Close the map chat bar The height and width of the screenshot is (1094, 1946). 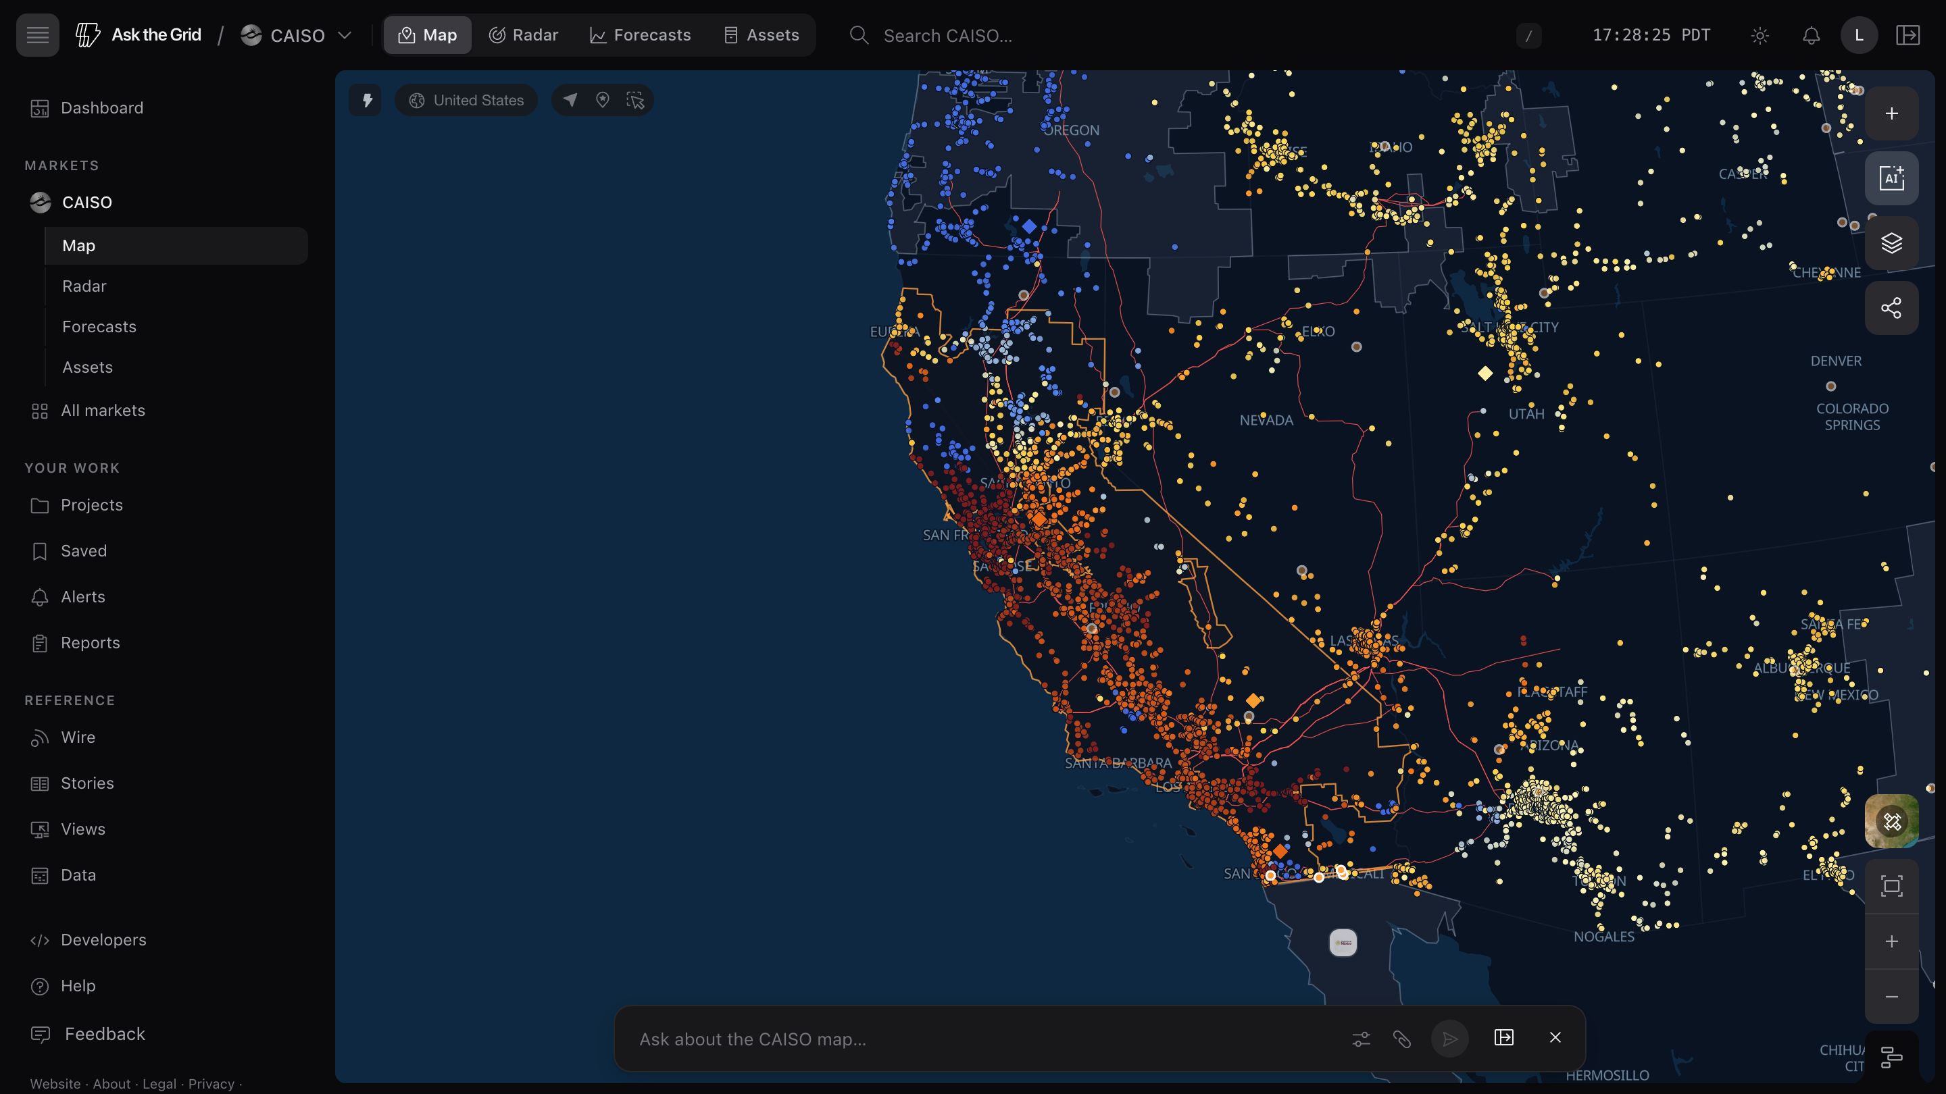coord(1555,1037)
